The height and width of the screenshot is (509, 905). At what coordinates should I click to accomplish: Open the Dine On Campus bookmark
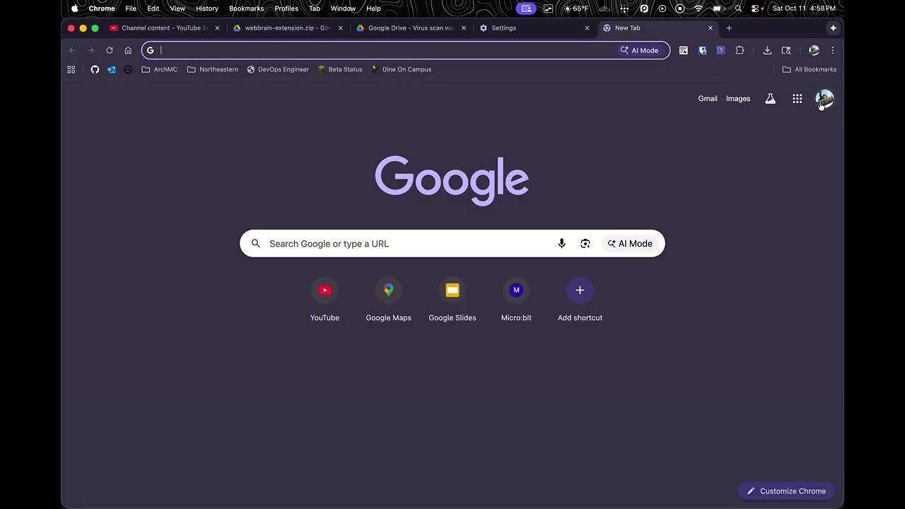point(401,69)
